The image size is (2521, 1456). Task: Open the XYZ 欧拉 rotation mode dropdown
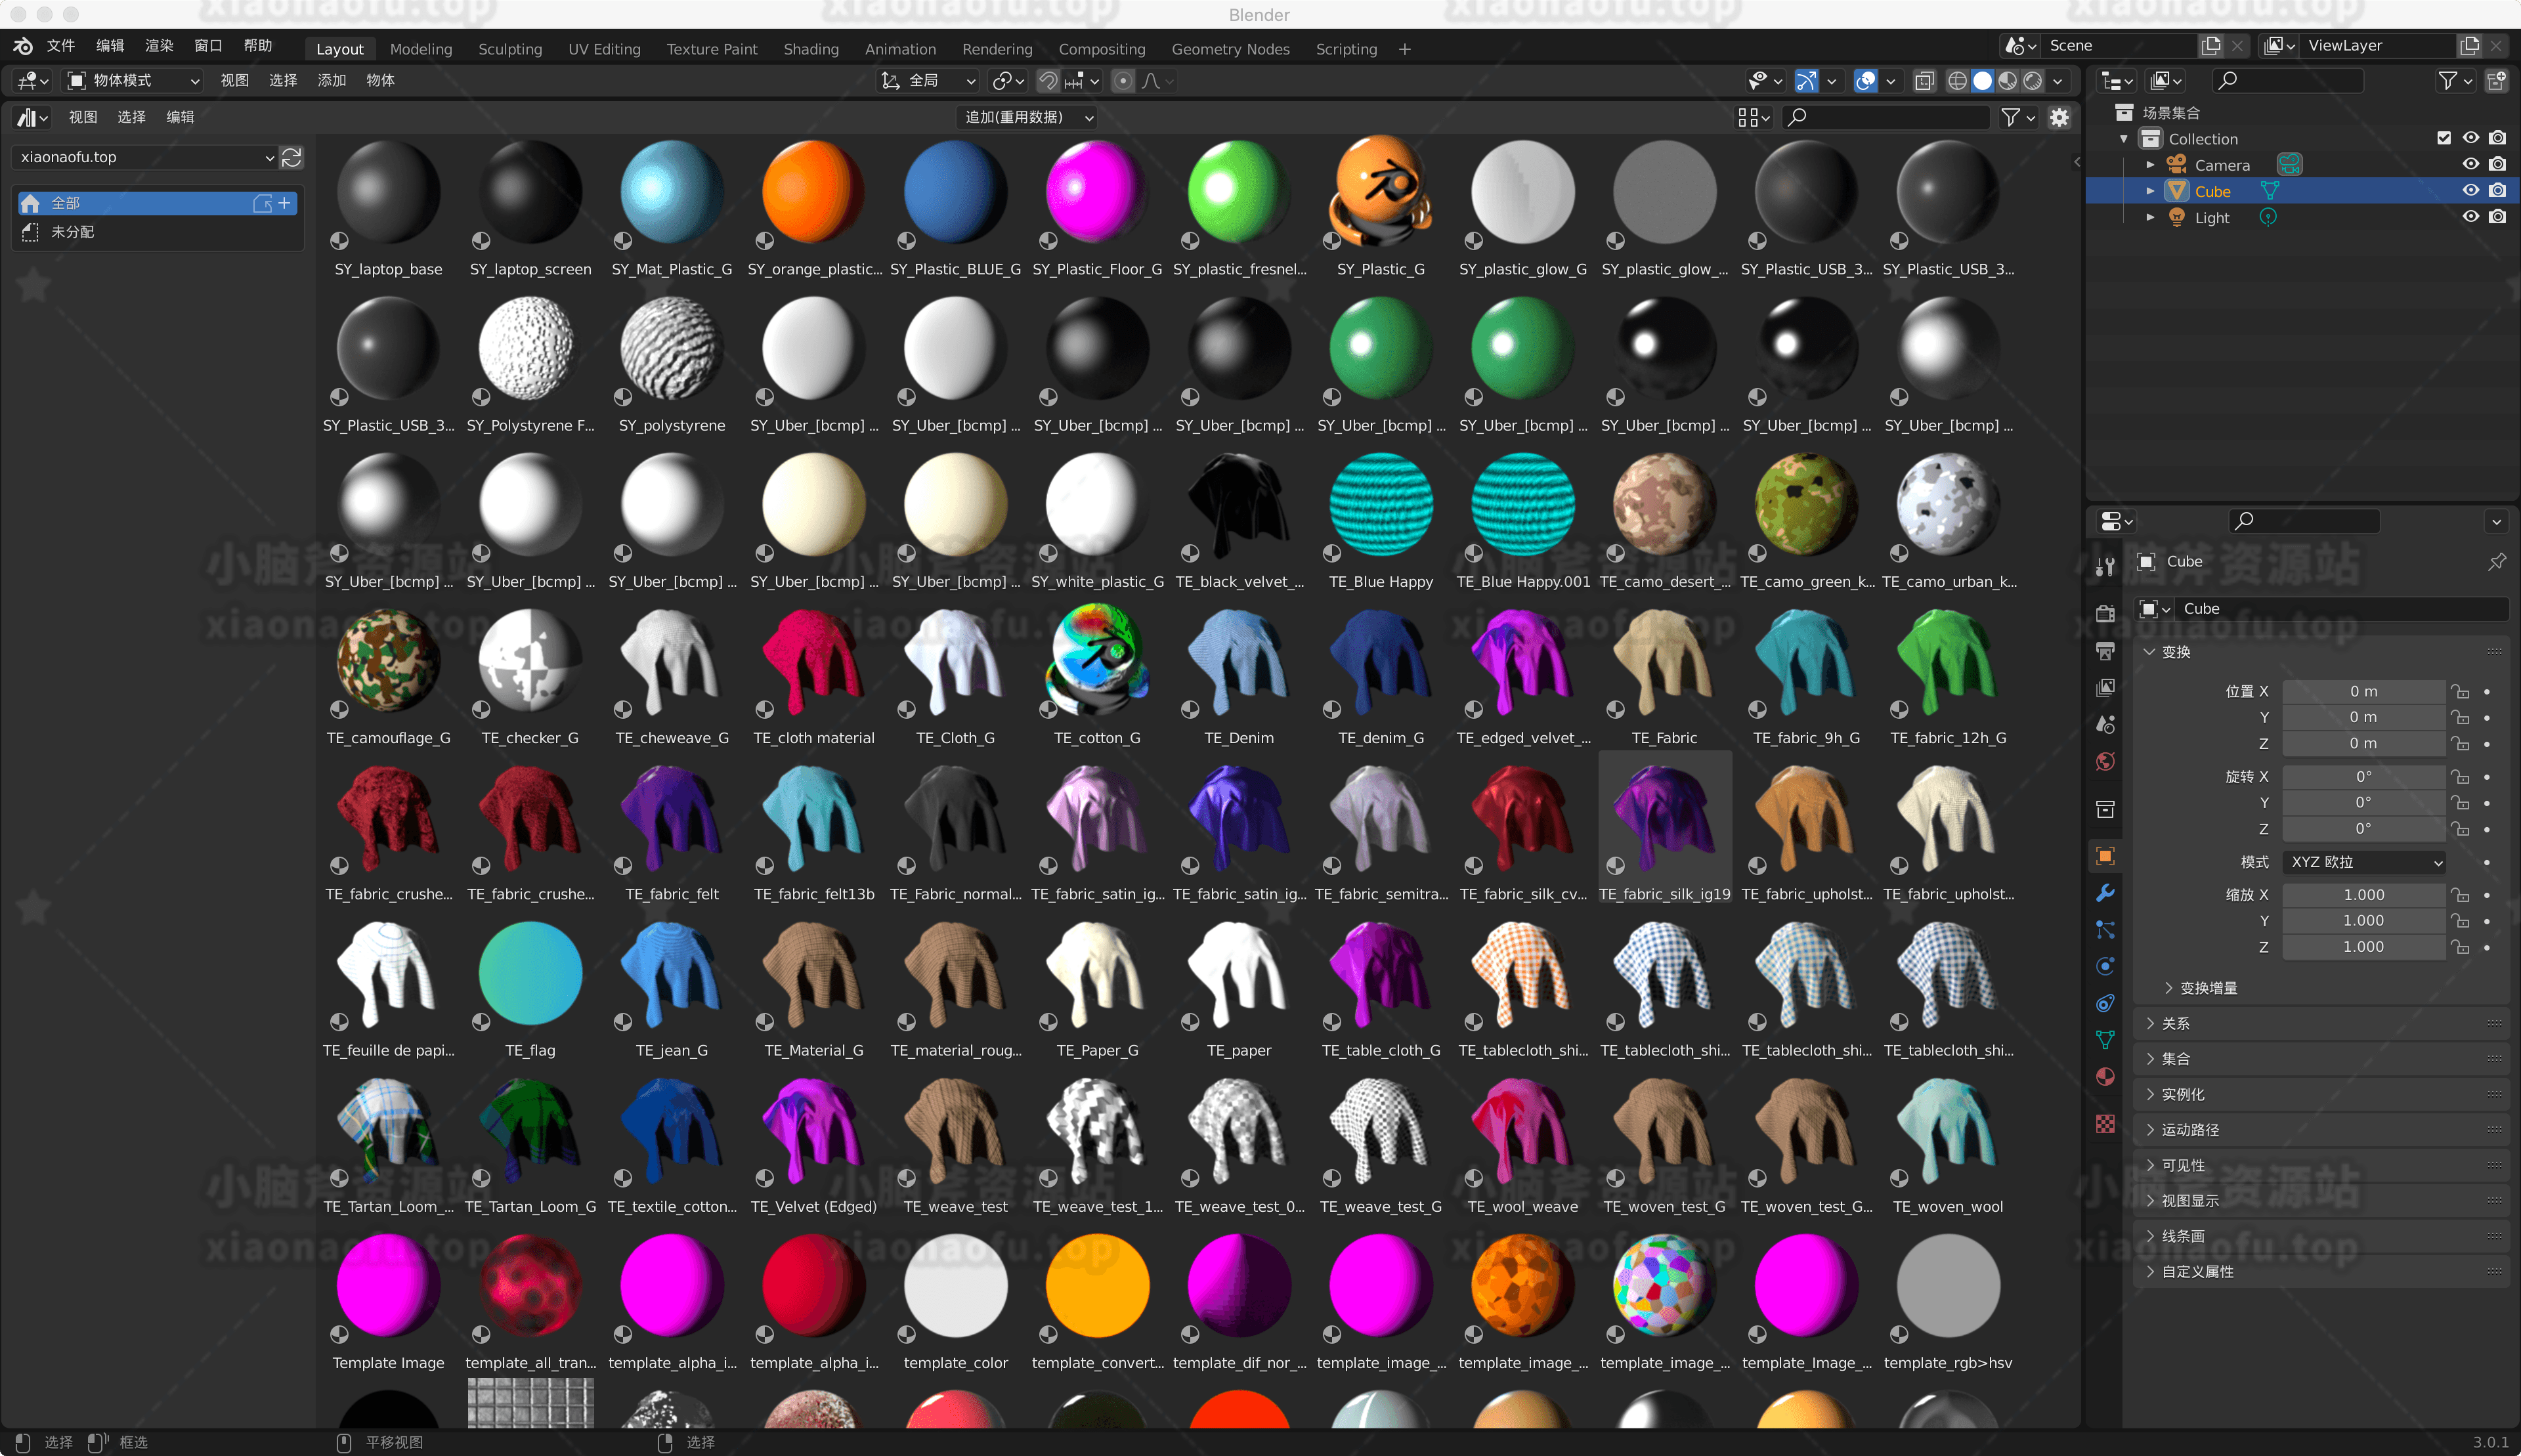tap(2365, 862)
